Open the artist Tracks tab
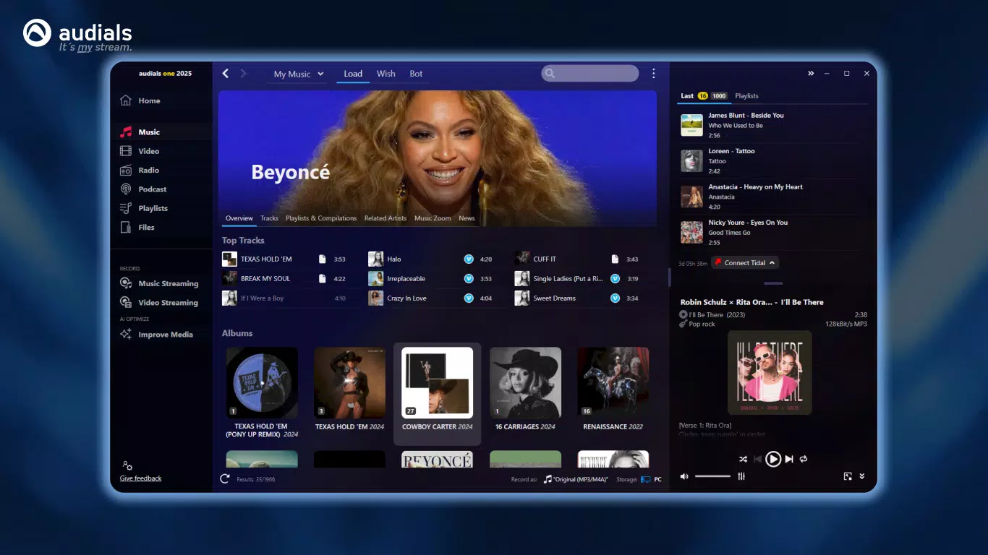The width and height of the screenshot is (988, 555). tap(269, 218)
